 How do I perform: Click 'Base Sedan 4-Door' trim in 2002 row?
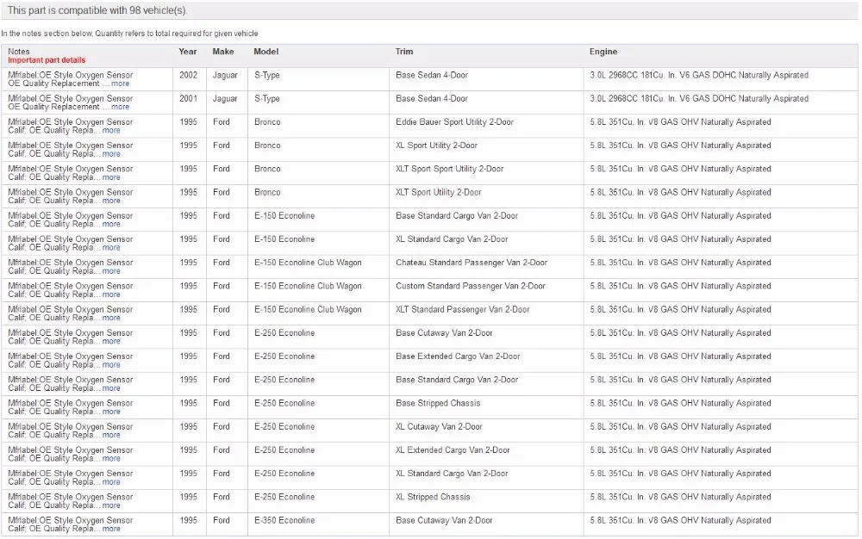(x=432, y=75)
